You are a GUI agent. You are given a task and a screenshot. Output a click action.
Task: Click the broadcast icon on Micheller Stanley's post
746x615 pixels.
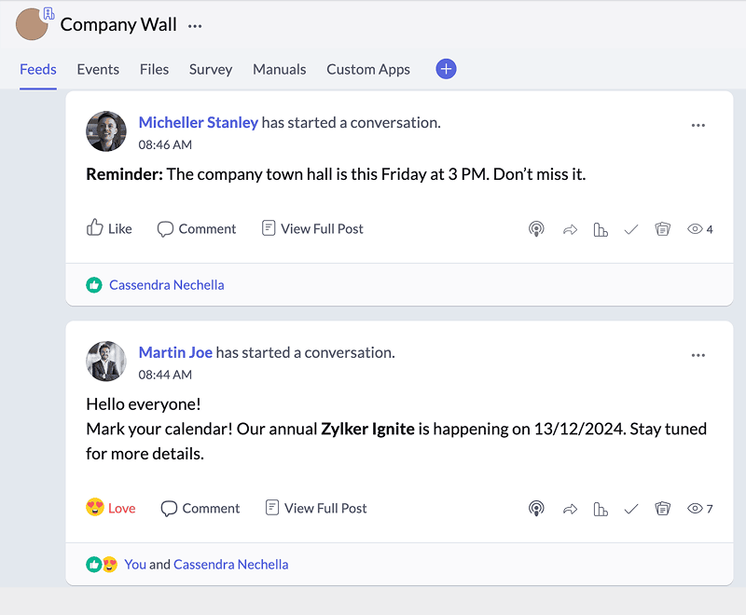[536, 229]
